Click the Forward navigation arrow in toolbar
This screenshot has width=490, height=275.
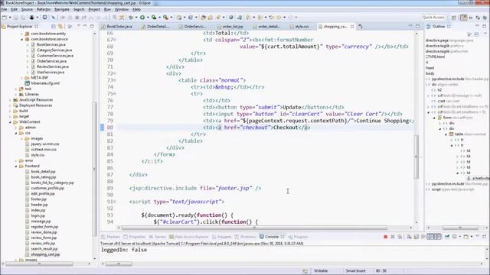coord(291,18)
